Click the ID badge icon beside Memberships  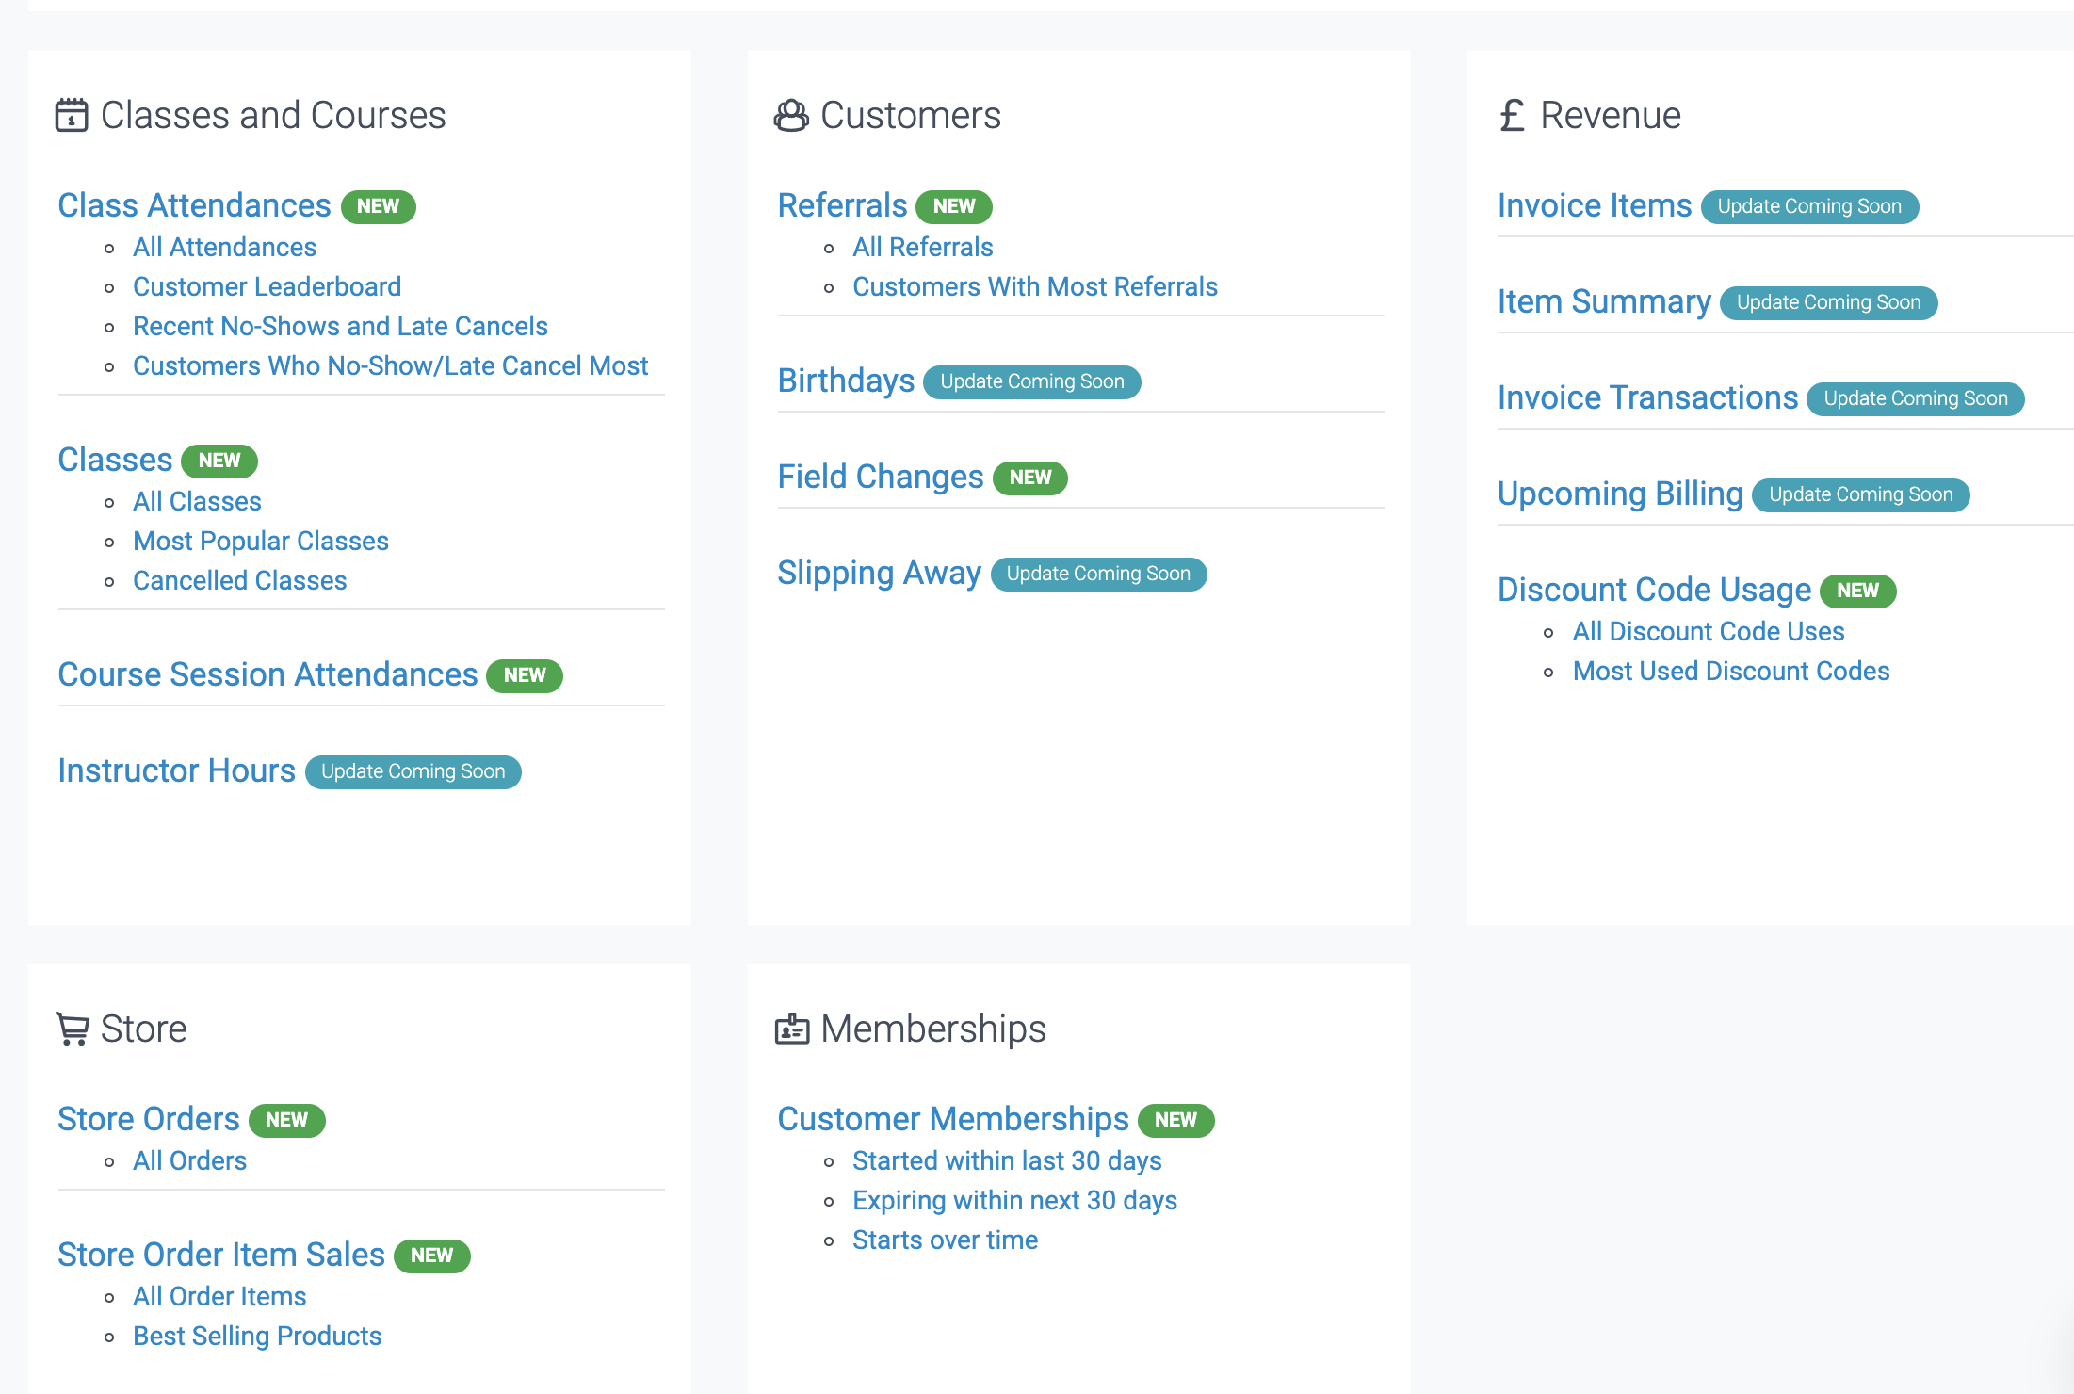point(791,1029)
